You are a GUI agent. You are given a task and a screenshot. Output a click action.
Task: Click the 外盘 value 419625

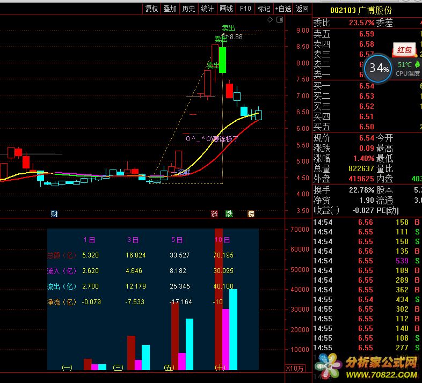coord(362,179)
